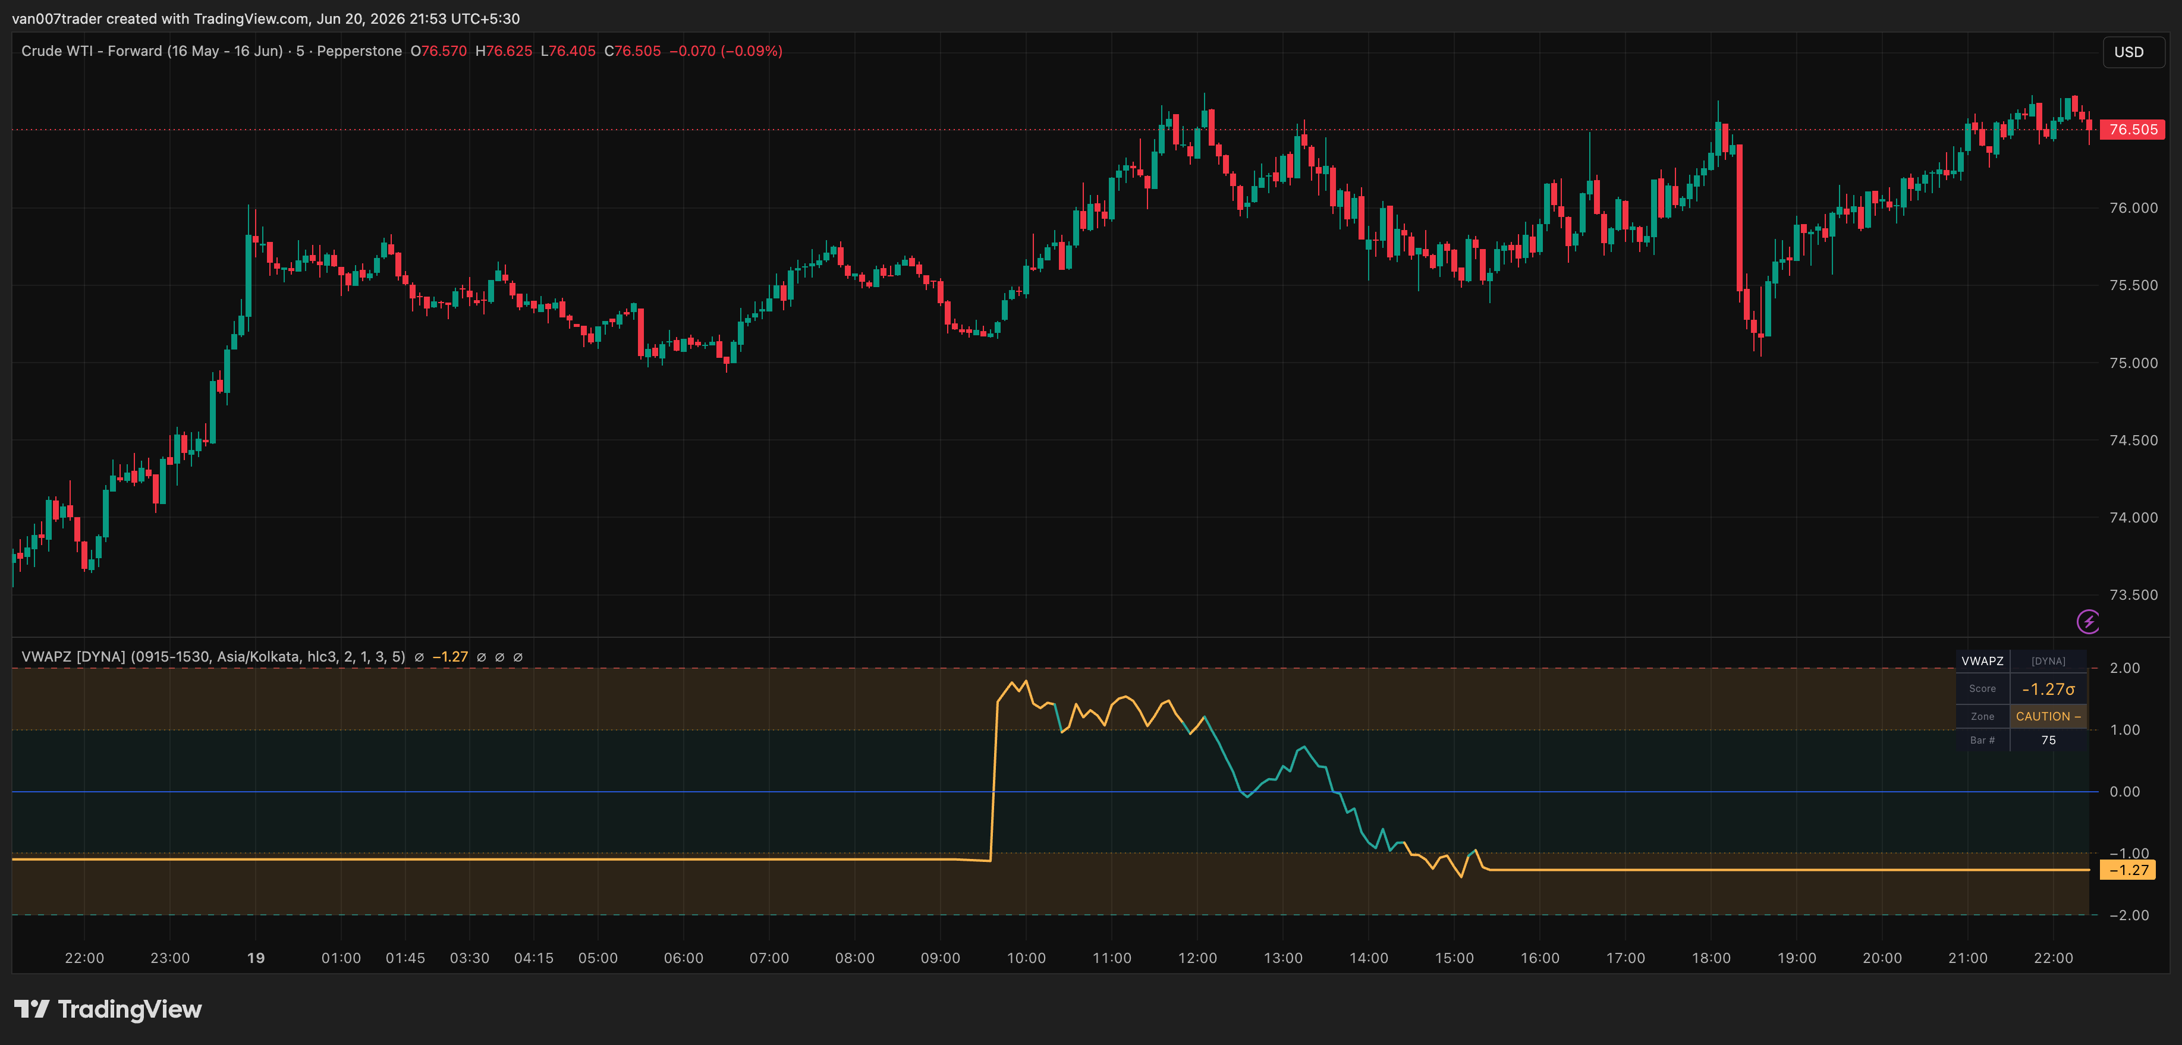Click the 20:00 time axis label

click(1882, 959)
